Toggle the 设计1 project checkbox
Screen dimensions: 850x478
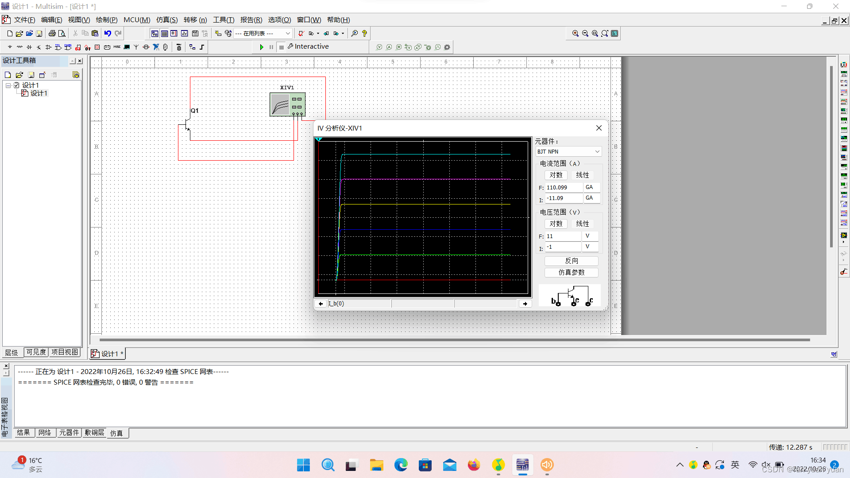click(x=17, y=85)
